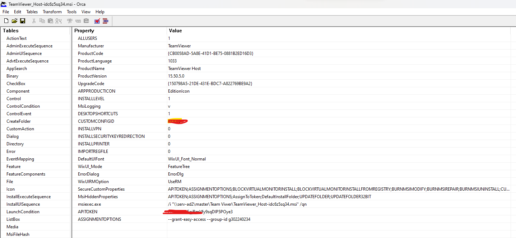Open the MsiFileHash table
516x238 pixels.
[x=19, y=234]
